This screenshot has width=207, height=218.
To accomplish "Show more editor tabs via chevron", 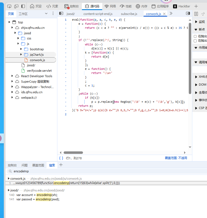I will click(x=171, y=13).
